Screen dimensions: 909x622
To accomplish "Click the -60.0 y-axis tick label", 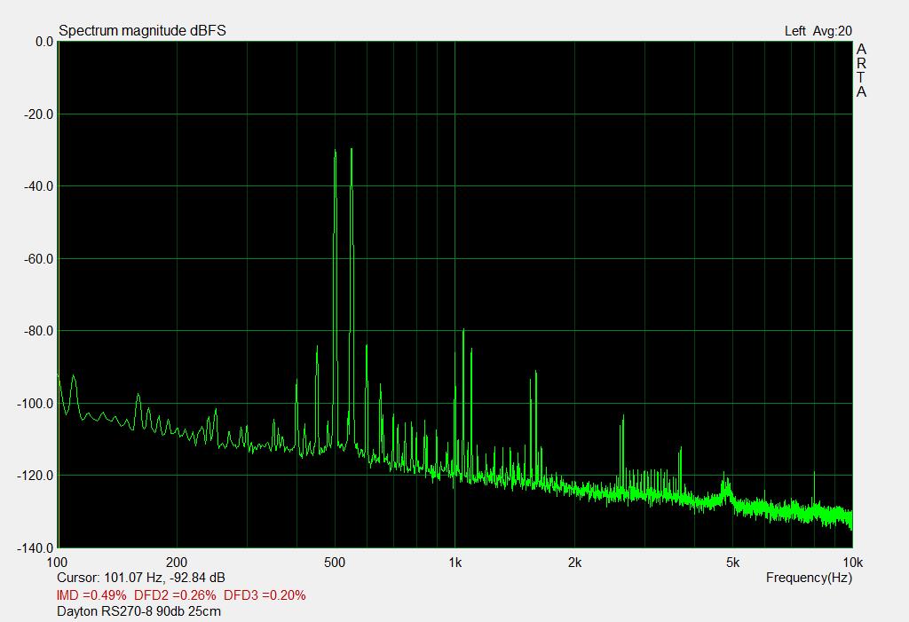I will point(37,259).
